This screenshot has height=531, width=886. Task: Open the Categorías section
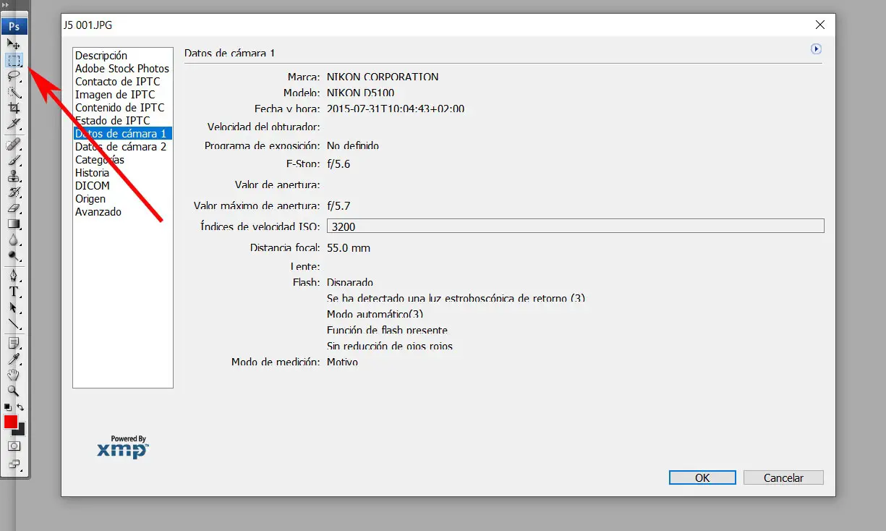[100, 160]
